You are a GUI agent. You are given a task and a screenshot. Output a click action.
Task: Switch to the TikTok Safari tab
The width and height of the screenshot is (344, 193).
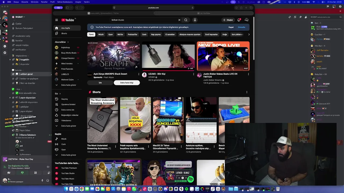[103, 13]
